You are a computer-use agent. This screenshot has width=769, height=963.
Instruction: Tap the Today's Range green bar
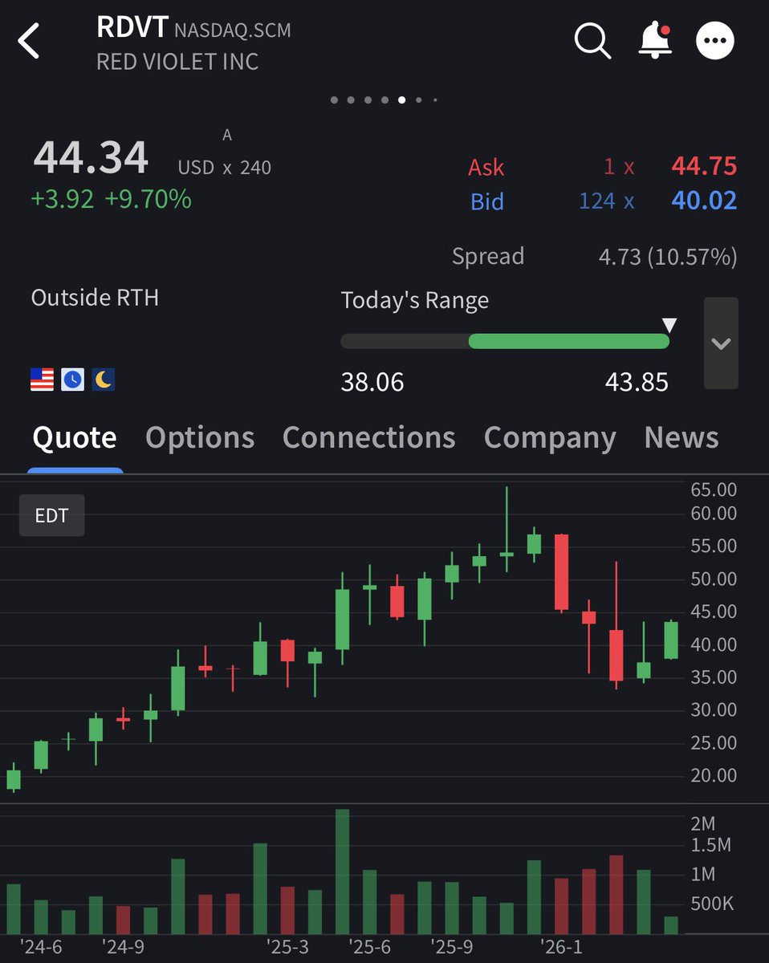(x=568, y=341)
